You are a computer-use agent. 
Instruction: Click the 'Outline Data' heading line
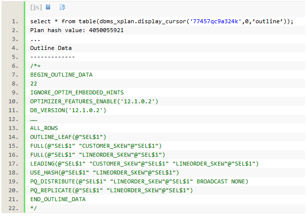pyautogui.click(x=51, y=48)
